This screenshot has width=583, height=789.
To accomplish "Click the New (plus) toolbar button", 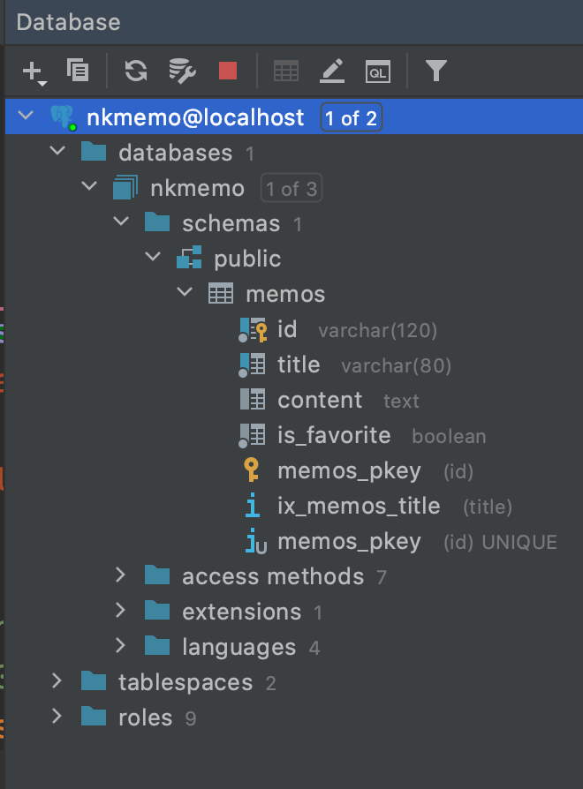I will pos(34,71).
